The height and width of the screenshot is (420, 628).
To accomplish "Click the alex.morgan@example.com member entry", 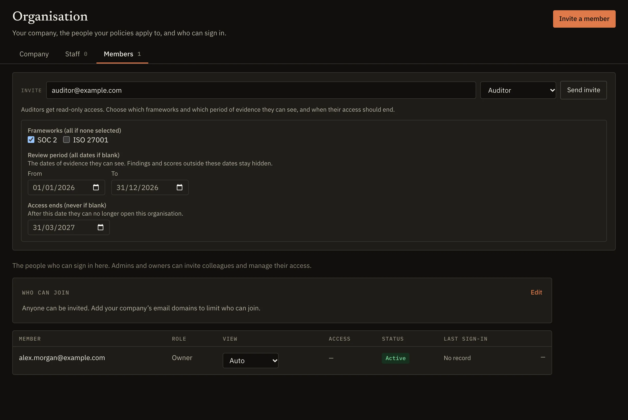I will pos(62,358).
